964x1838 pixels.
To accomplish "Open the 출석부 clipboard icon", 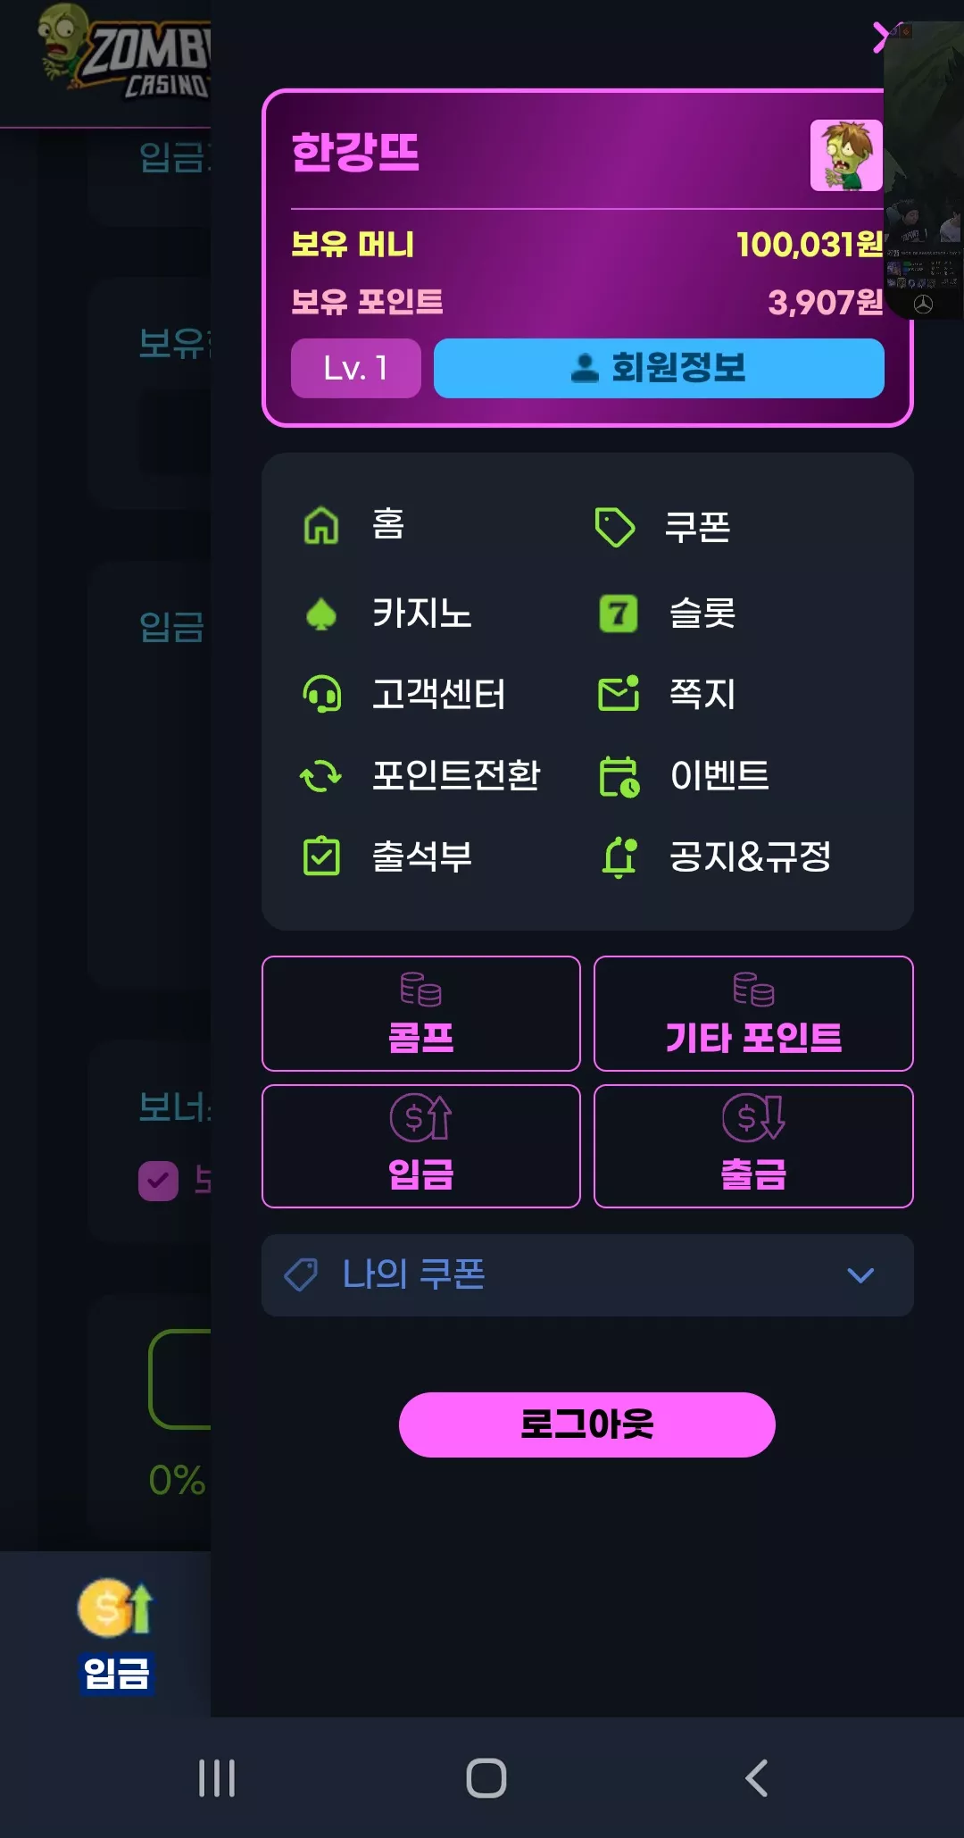I will tap(321, 856).
